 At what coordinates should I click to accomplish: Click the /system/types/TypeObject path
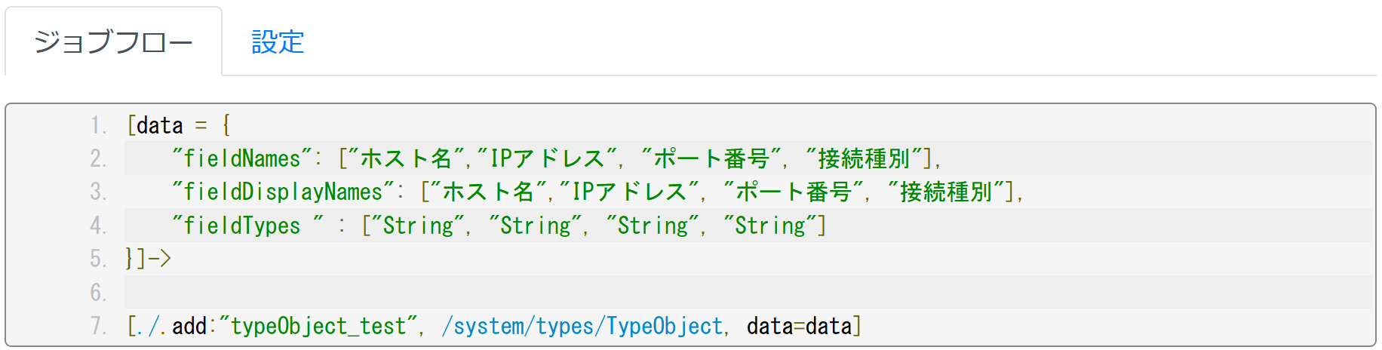pos(582,326)
